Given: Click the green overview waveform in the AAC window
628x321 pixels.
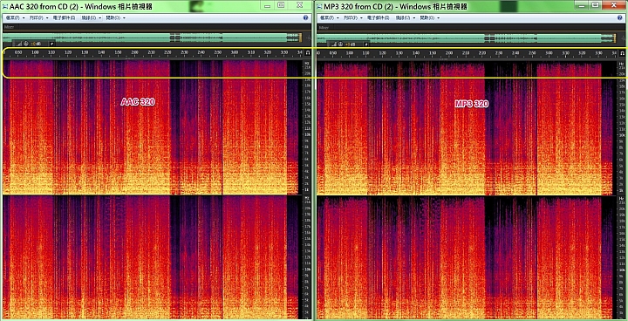Looking at the screenshot, I should (x=152, y=38).
